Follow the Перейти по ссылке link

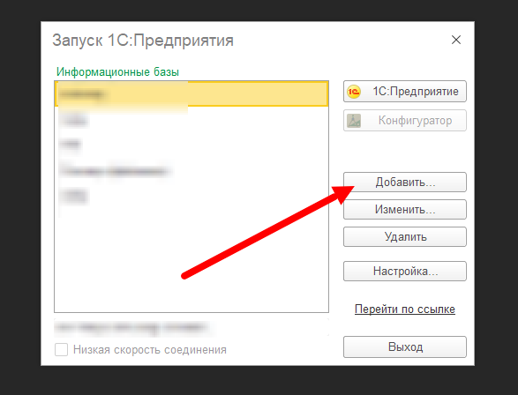(x=405, y=309)
